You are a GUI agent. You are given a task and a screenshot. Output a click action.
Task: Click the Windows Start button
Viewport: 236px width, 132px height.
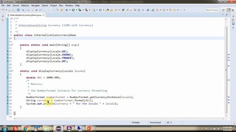(x=5, y=129)
